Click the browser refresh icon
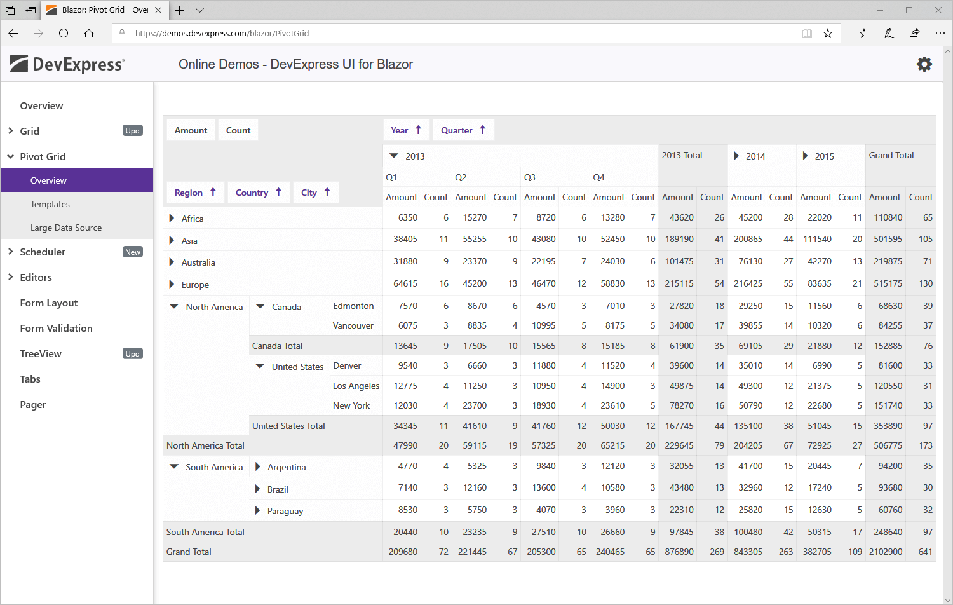 (64, 34)
